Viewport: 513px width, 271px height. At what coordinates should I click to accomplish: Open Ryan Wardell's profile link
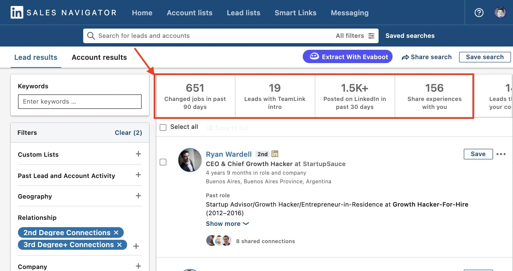pyautogui.click(x=229, y=154)
